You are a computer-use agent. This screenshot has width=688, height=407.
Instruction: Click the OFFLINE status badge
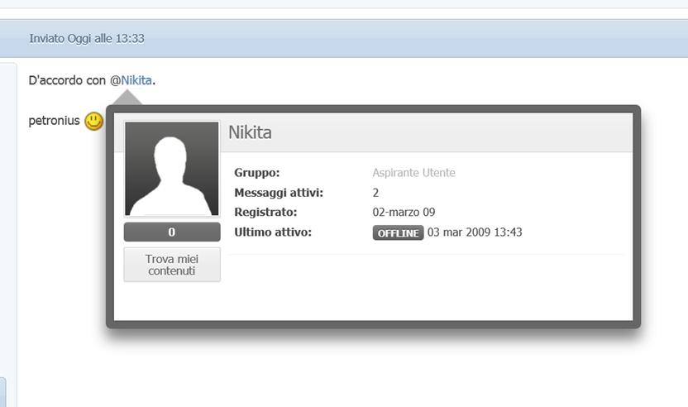398,233
